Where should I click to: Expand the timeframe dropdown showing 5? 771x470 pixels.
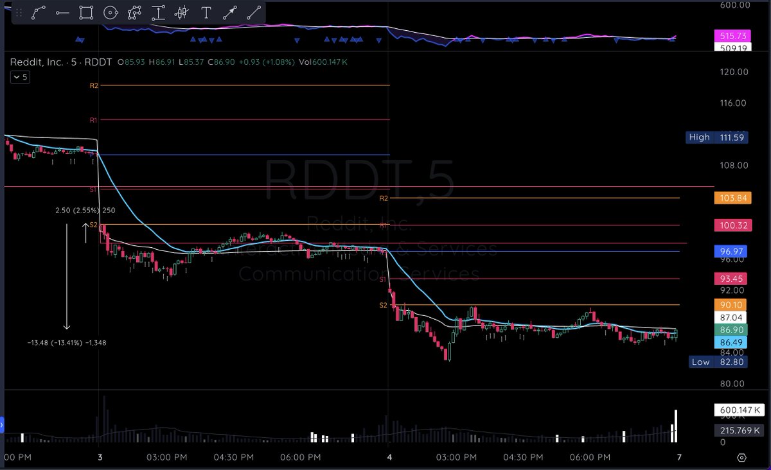coord(19,76)
